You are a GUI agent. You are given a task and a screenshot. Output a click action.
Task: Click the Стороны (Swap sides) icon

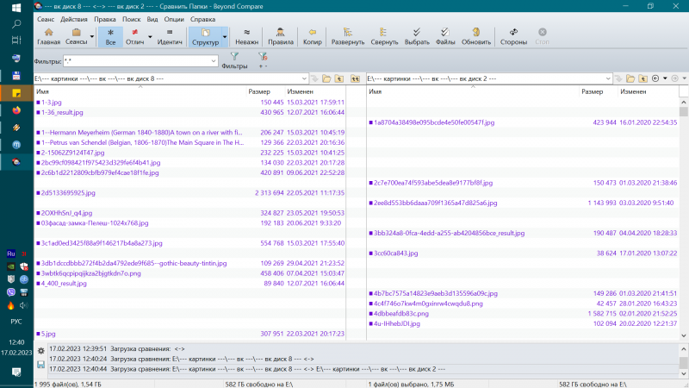pos(513,36)
